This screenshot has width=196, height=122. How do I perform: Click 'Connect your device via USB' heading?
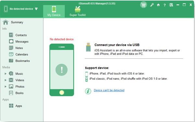(117, 45)
